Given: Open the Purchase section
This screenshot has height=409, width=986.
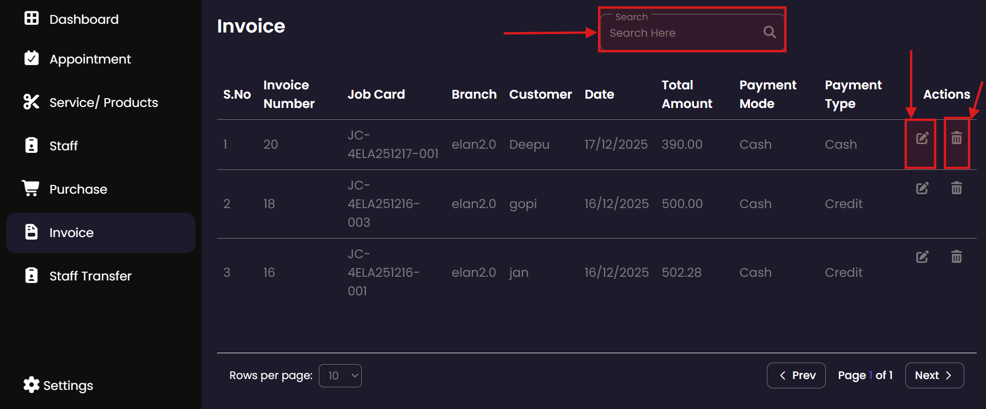Looking at the screenshot, I should click(x=78, y=189).
